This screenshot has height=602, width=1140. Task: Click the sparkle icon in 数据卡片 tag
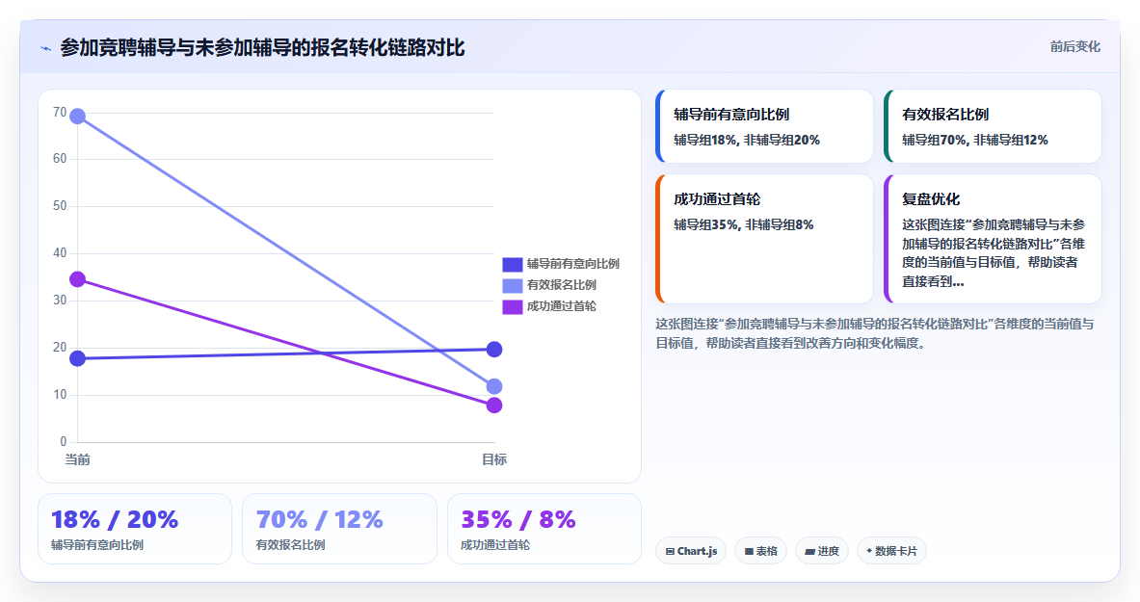[869, 551]
